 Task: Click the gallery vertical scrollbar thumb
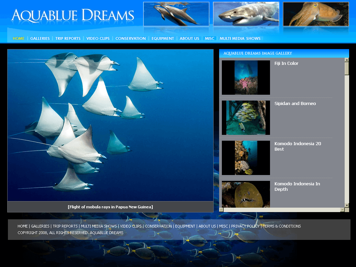[347, 69]
